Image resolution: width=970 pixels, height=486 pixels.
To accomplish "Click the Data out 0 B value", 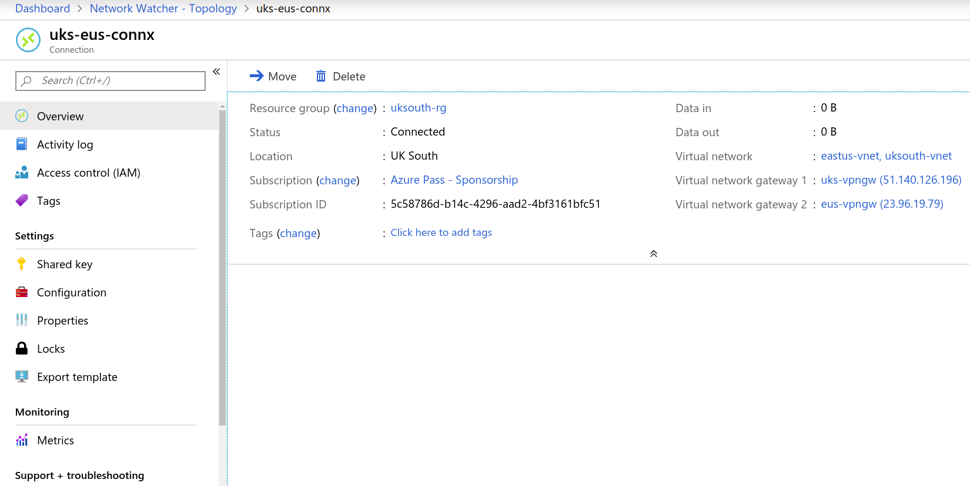I will pos(829,131).
